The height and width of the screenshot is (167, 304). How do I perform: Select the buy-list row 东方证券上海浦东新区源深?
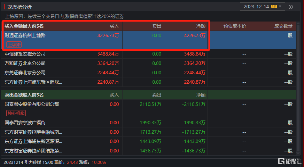[148, 82]
